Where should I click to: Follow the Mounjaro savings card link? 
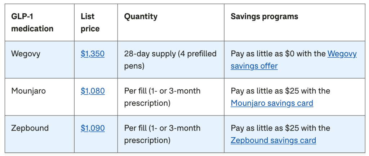point(272,103)
